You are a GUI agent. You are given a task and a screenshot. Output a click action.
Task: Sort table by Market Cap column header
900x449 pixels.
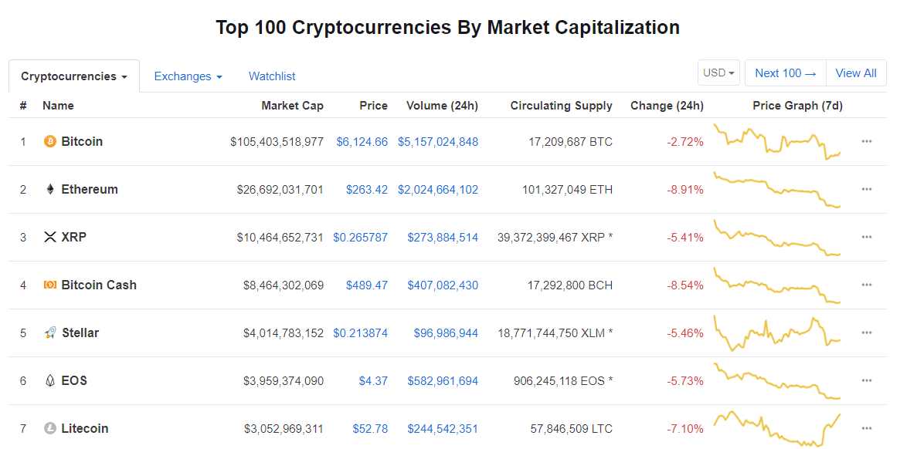[x=292, y=106]
